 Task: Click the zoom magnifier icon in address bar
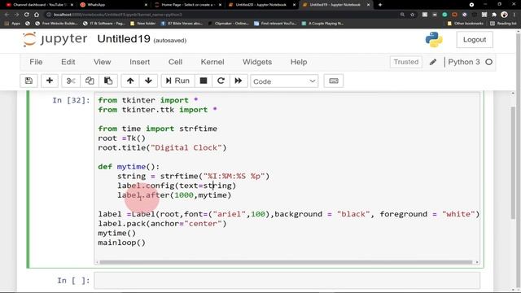point(402,15)
